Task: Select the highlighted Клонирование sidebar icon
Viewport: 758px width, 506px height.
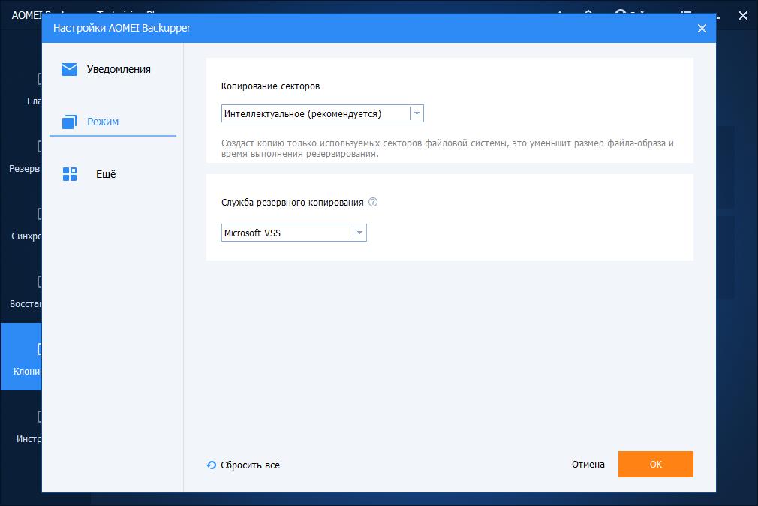Action: click(38, 349)
